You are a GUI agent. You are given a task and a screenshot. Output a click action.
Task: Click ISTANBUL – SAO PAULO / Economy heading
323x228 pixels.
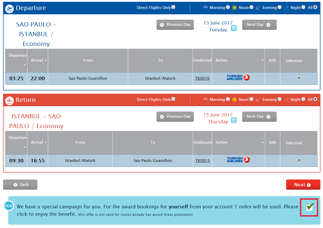tap(36, 121)
